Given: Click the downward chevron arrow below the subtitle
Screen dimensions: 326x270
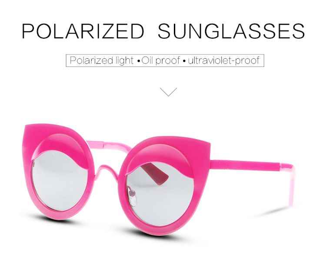Looking at the screenshot, I should pyautogui.click(x=168, y=92).
